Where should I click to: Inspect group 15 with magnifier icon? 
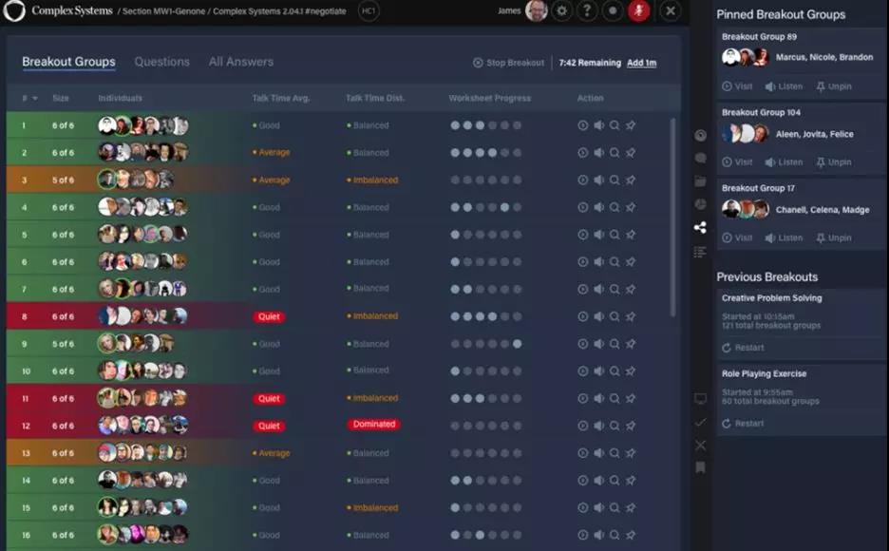[x=615, y=508]
